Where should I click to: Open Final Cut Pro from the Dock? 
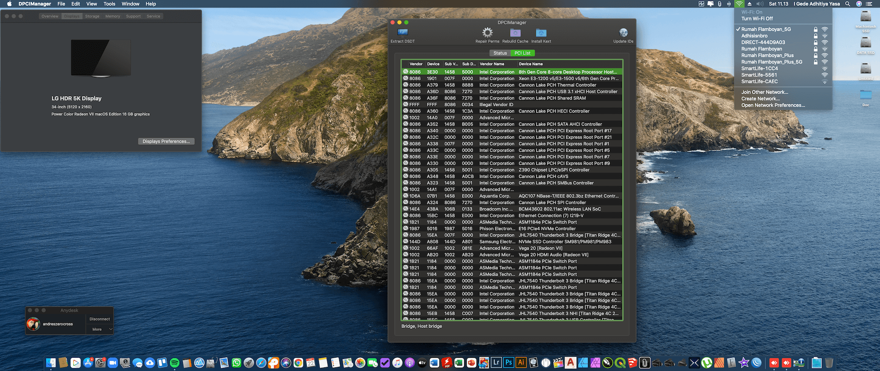[558, 363]
